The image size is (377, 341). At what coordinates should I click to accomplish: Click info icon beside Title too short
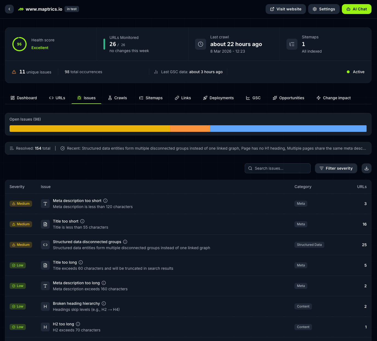(x=82, y=221)
